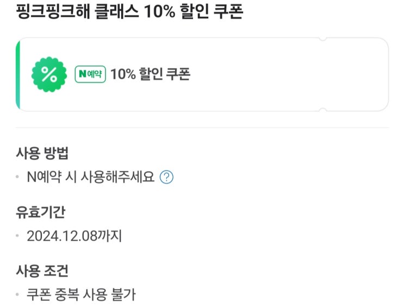
Task: Tap the 쿠폰 중복 사용 불가 condition text
Action: click(81, 295)
